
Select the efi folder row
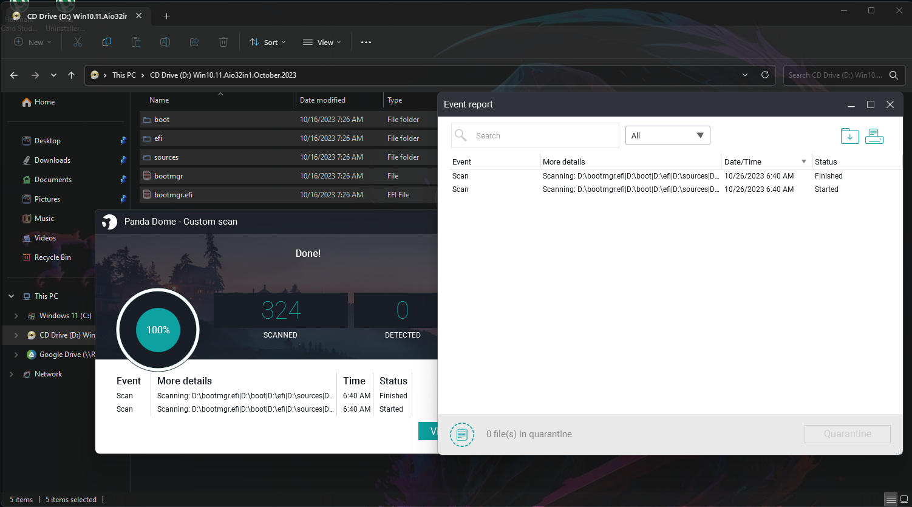(288, 138)
